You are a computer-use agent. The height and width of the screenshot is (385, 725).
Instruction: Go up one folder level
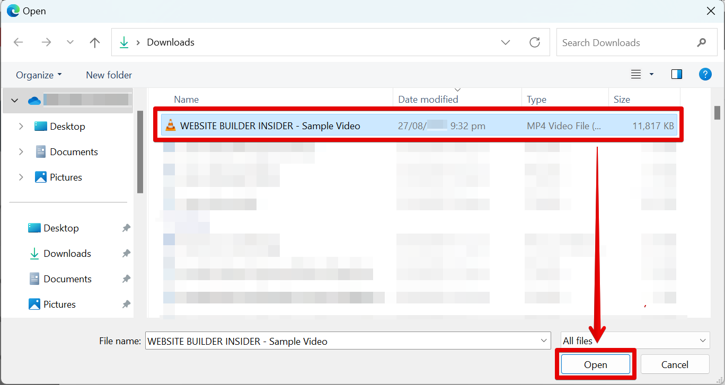(95, 42)
